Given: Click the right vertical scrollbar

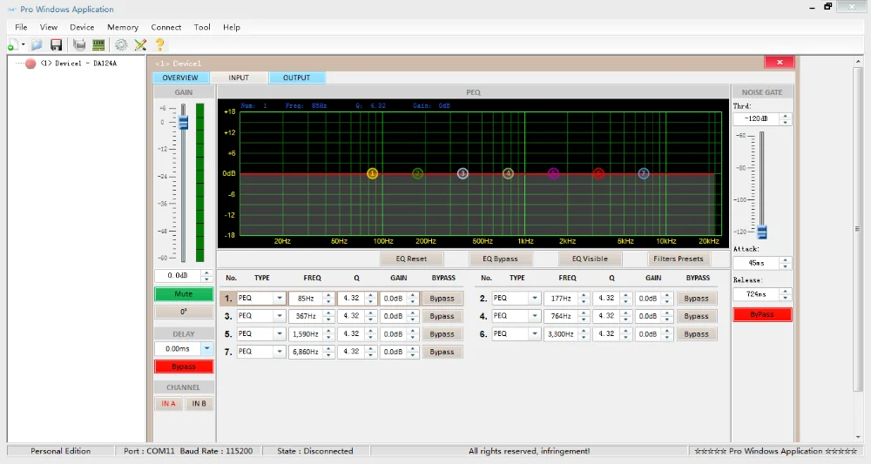Looking at the screenshot, I should coord(858,229).
